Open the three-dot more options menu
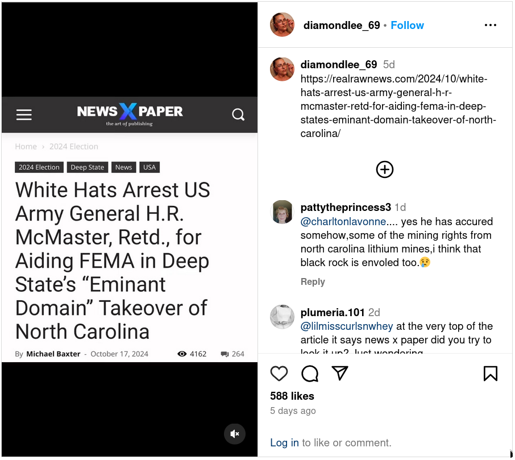Screen dimensions: 515x460 [x=491, y=25]
